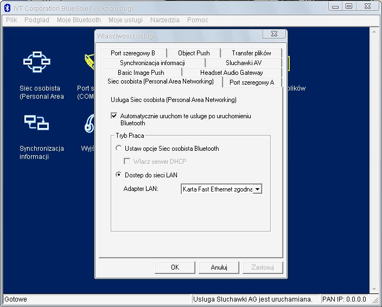Open the Podglad menu

coord(37,20)
